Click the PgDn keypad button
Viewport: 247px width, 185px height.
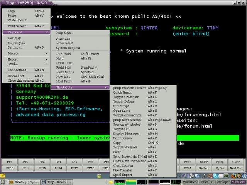pyautogui.click(x=220, y=168)
